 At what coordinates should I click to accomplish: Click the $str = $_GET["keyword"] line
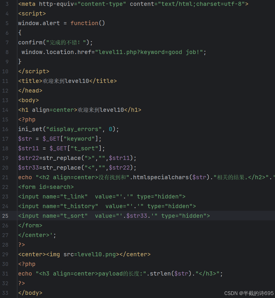(60, 139)
